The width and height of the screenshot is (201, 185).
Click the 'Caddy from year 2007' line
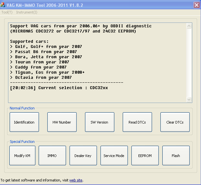pyautogui.click(x=38, y=67)
